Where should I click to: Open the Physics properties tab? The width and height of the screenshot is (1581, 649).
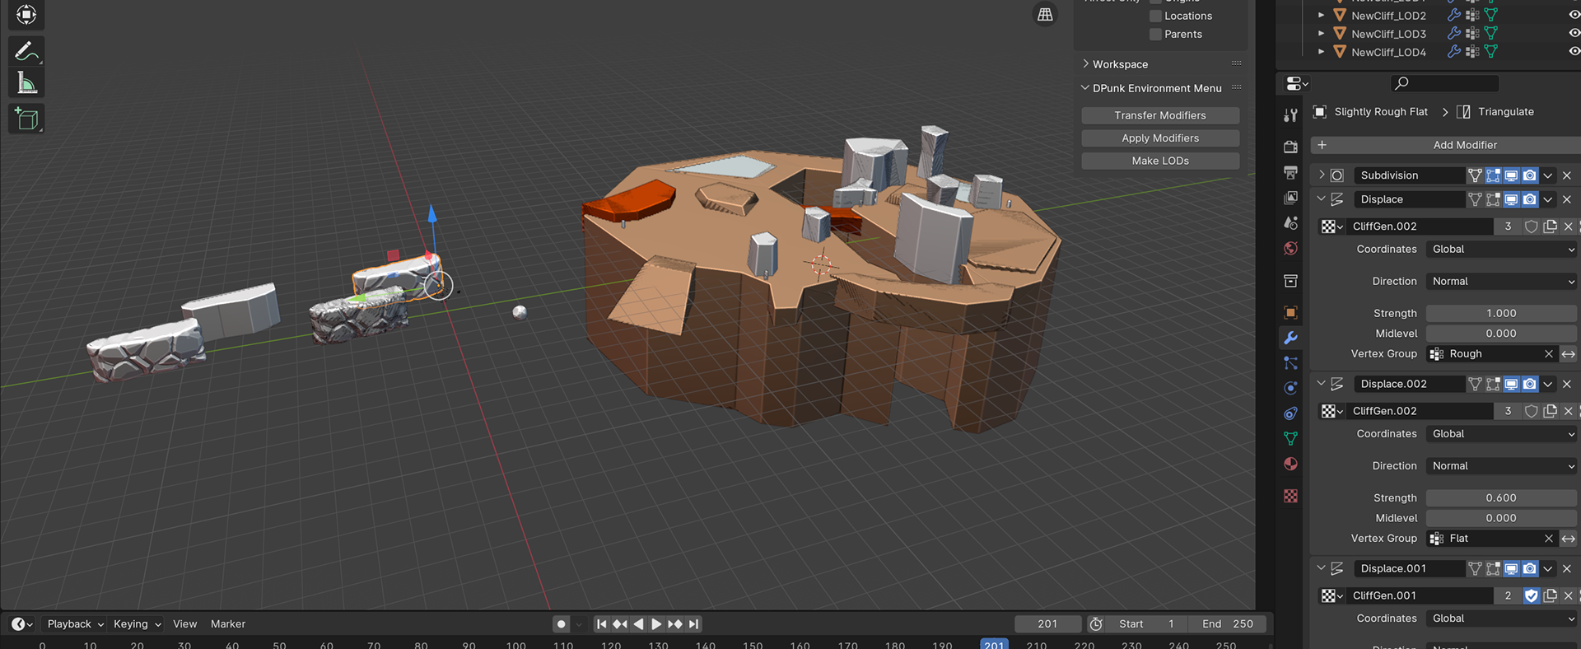[x=1290, y=388]
